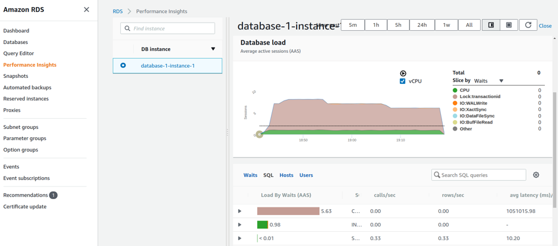Click the RDS breadcrumb link
Viewport: 558px width, 246px height.
pyautogui.click(x=118, y=11)
